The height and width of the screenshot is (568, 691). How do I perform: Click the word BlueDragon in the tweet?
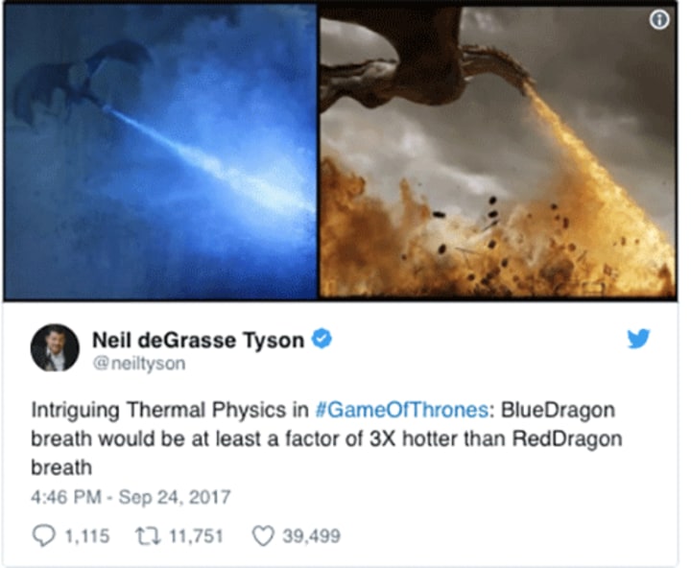click(558, 411)
